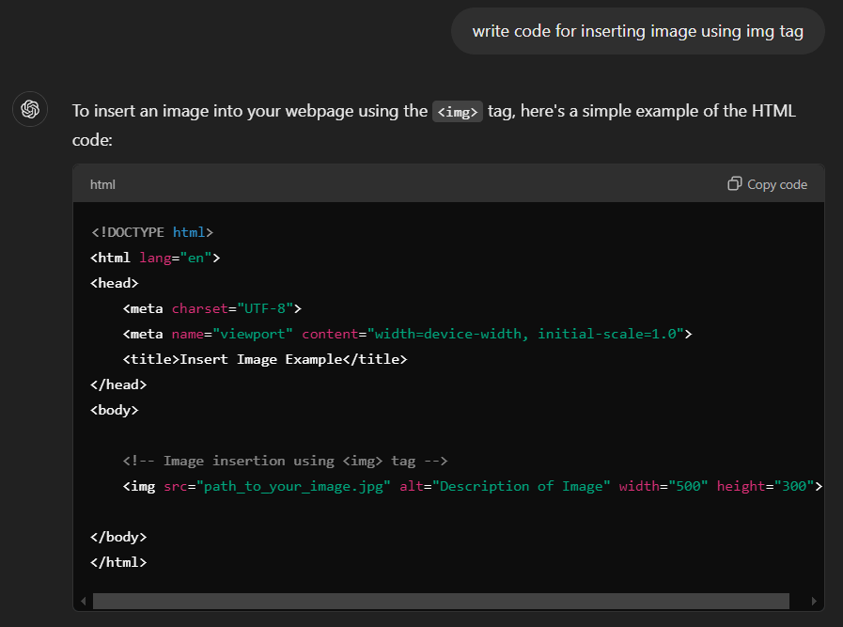Click the code block's right scroll arrow

coord(814,602)
